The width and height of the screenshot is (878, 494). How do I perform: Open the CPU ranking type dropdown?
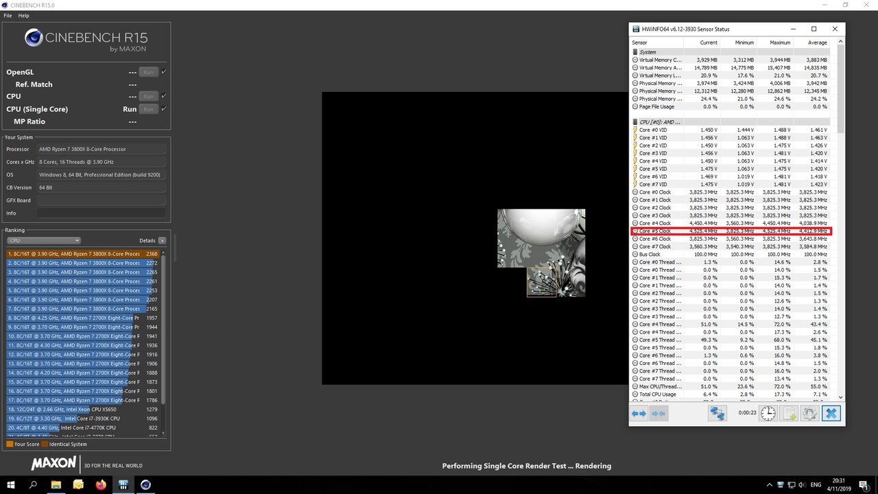[x=44, y=241]
